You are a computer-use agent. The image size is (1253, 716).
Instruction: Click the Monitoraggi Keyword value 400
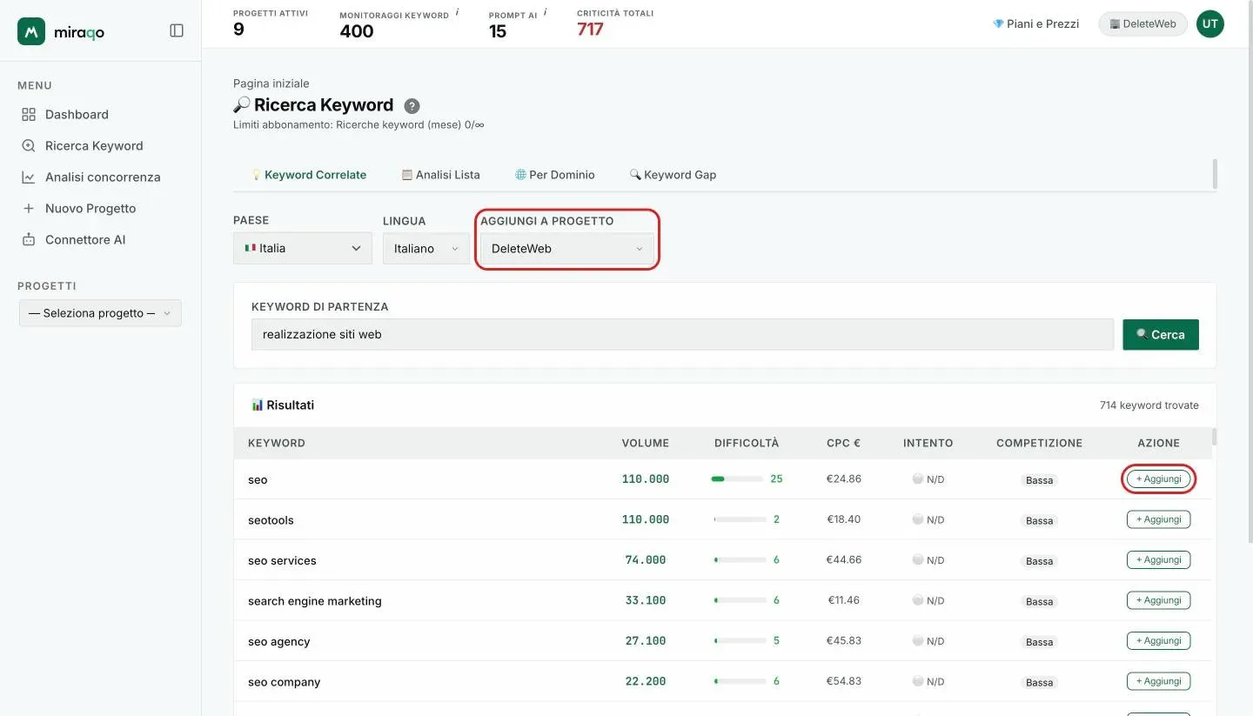(x=357, y=31)
